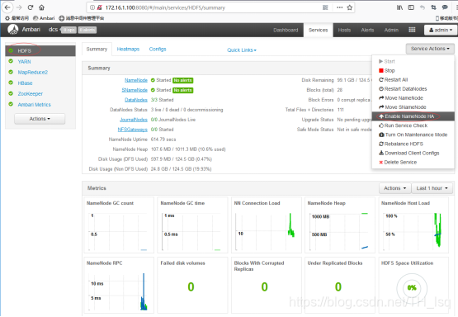Switch to the Configs tab

158,49
